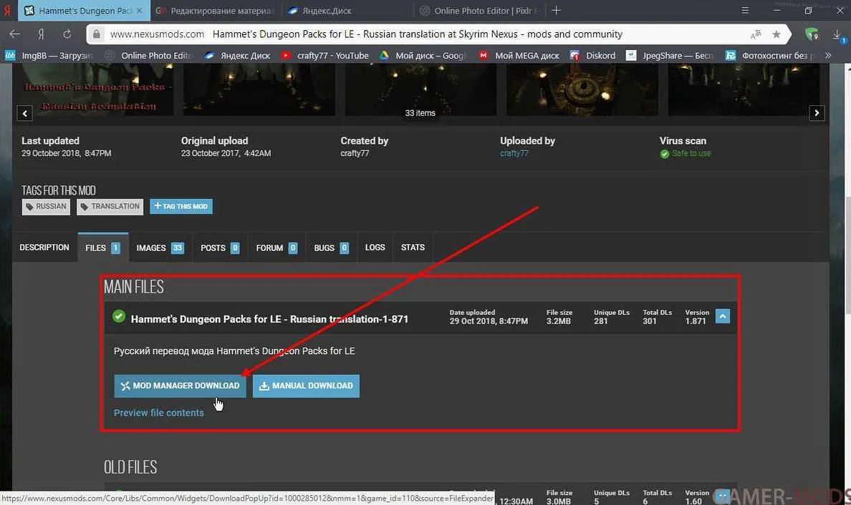Show next gallery images with right arrow
This screenshot has height=505, width=851.
coord(817,113)
